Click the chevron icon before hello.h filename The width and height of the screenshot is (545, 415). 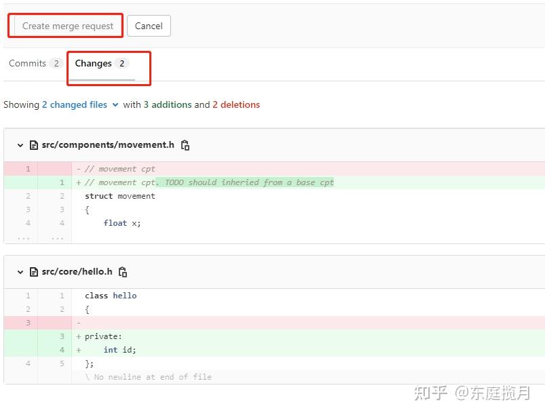(x=20, y=272)
